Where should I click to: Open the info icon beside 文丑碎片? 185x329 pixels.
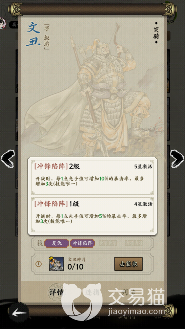[x=38, y=264]
